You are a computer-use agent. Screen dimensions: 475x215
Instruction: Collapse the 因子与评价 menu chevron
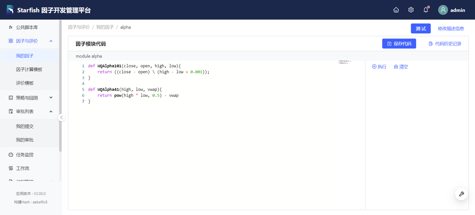click(x=51, y=41)
